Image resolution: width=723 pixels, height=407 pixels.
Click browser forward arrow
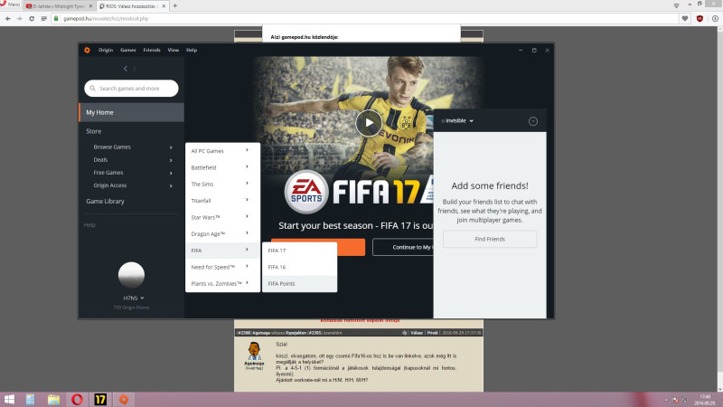click(19, 18)
